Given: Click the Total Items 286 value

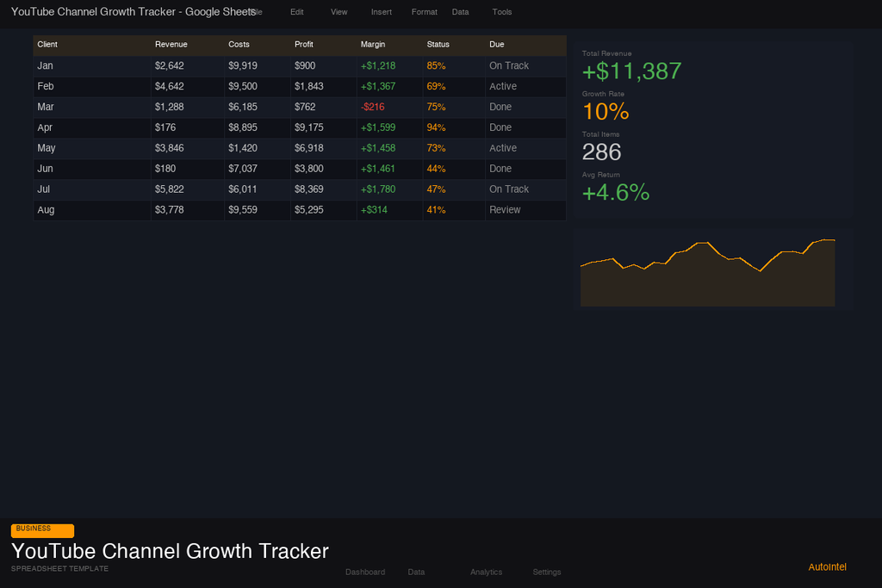Looking at the screenshot, I should tap(602, 152).
